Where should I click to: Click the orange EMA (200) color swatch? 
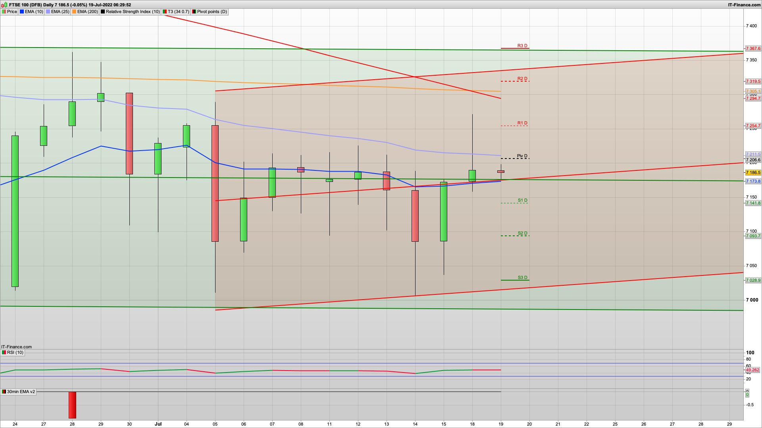(x=74, y=11)
